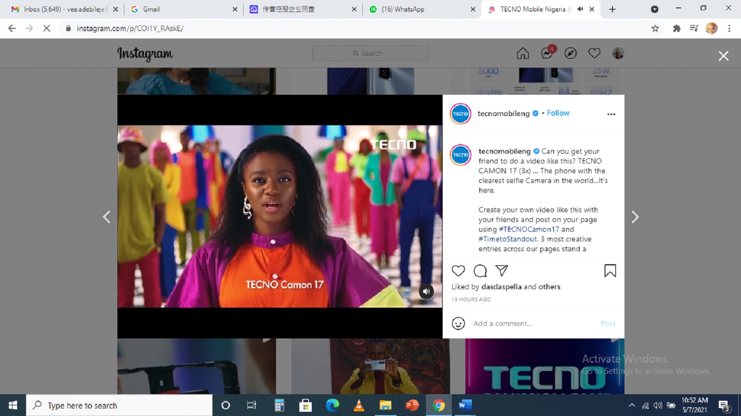Viewport: 741px width, 416px height.
Task: Go to the next post arrow
Action: click(635, 217)
